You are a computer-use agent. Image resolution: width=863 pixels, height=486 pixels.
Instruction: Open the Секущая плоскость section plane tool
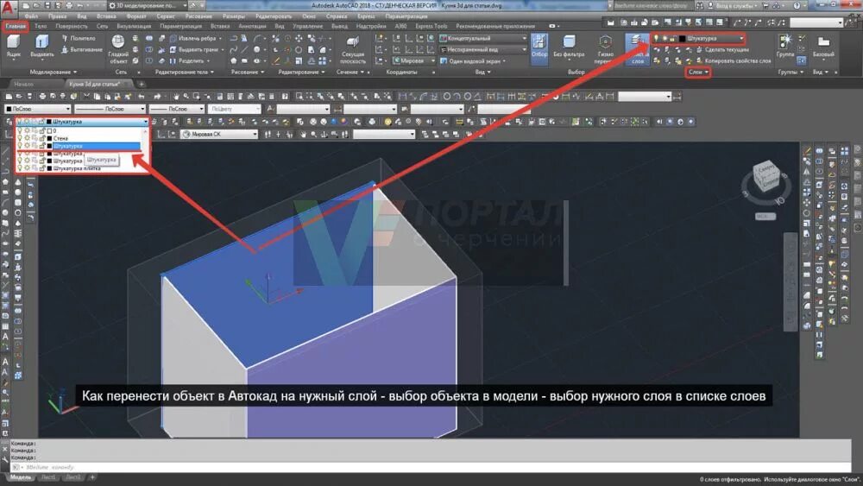point(353,49)
